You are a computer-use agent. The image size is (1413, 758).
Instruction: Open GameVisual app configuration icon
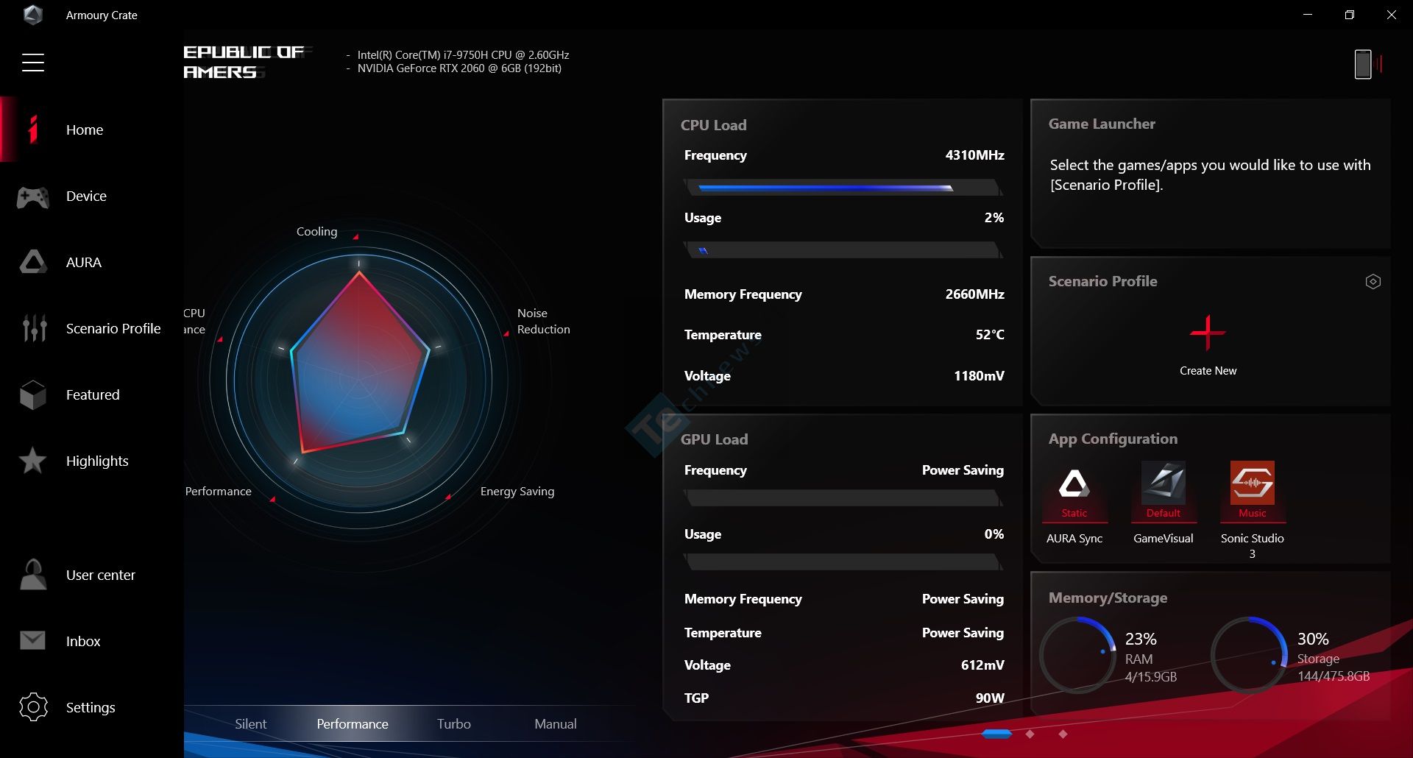[1164, 484]
